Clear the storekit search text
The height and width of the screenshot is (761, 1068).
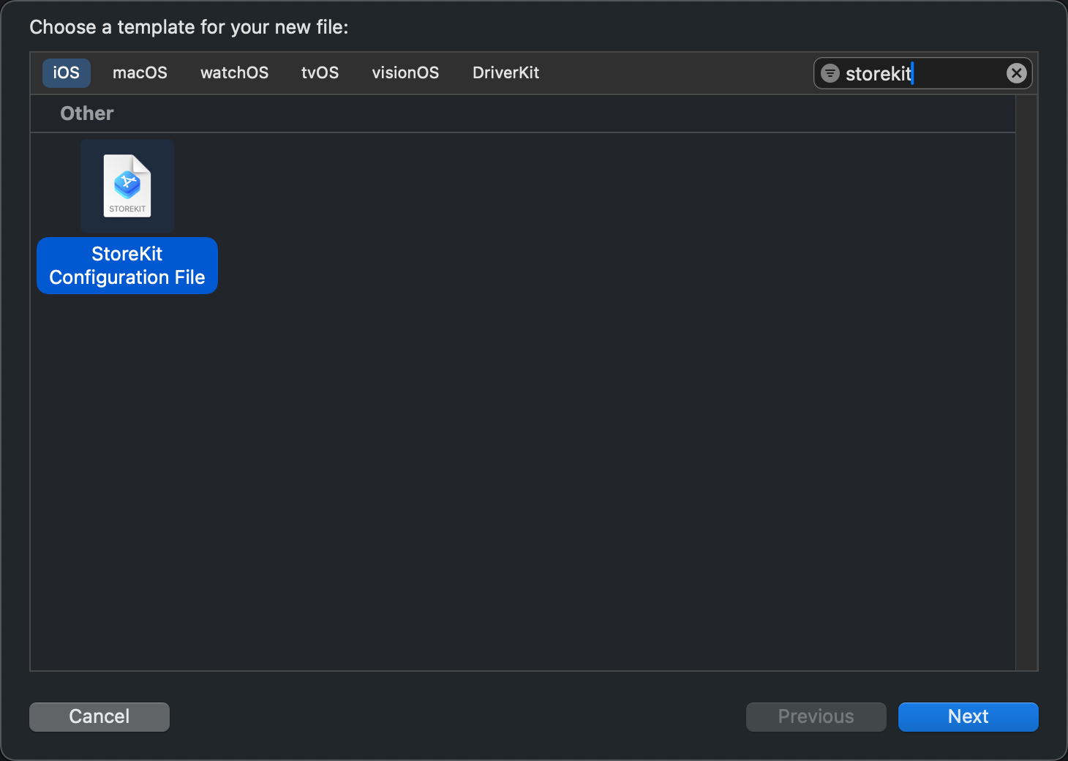click(1016, 73)
